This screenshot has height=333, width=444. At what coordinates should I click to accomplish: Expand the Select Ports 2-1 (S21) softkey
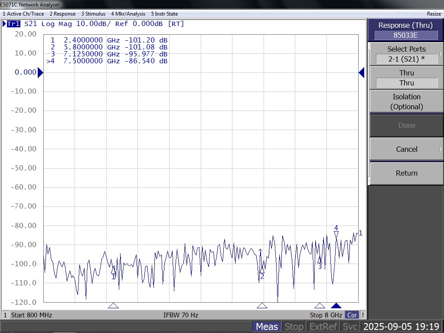[406, 54]
